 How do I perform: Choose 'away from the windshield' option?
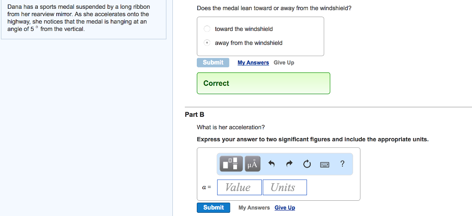tap(207, 43)
